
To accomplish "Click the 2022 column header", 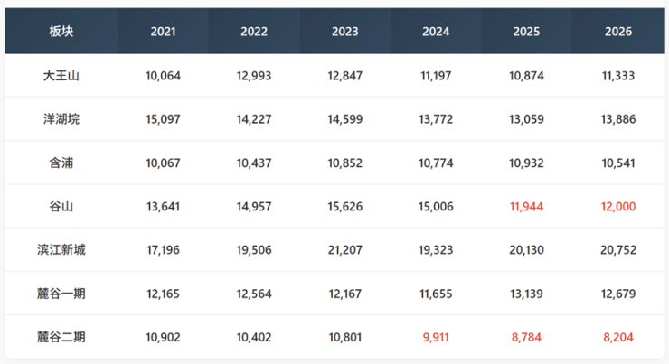I will (x=254, y=32).
